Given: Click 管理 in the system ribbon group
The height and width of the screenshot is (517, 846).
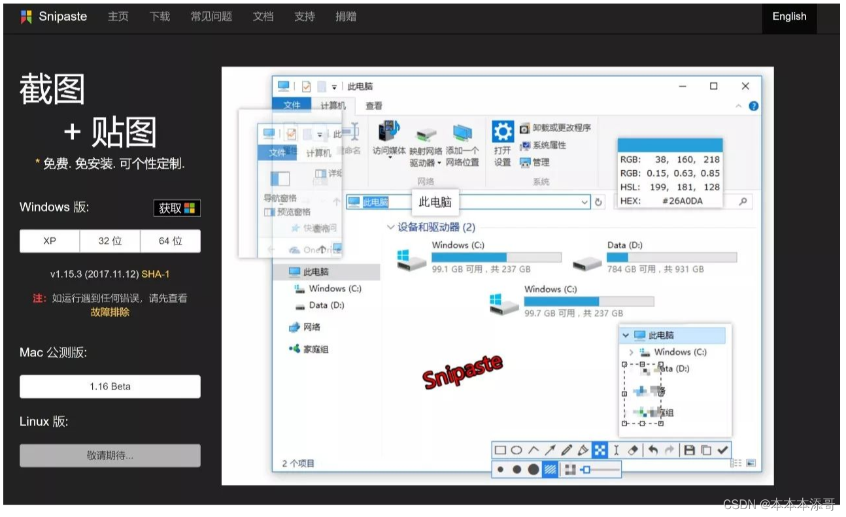Looking at the screenshot, I should [x=535, y=162].
